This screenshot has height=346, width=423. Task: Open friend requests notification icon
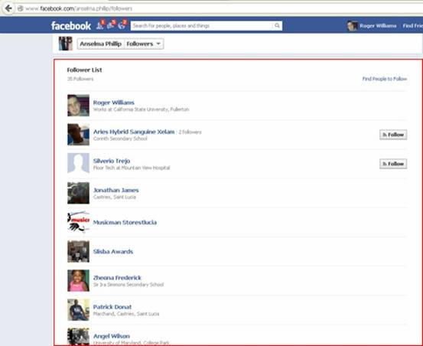pos(99,25)
